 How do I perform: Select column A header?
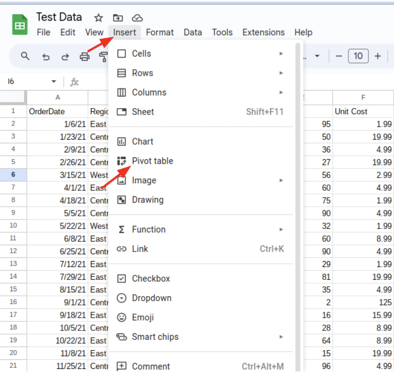coord(58,98)
